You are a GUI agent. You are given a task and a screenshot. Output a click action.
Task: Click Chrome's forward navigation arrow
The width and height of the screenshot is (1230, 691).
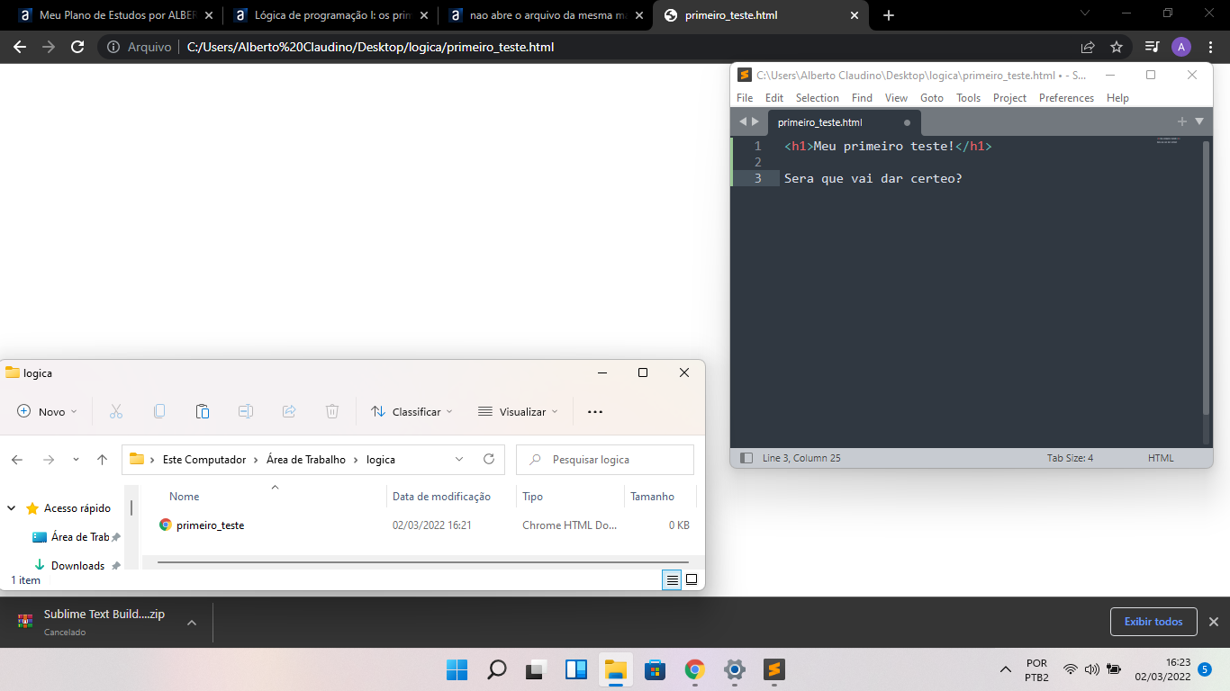[49, 47]
